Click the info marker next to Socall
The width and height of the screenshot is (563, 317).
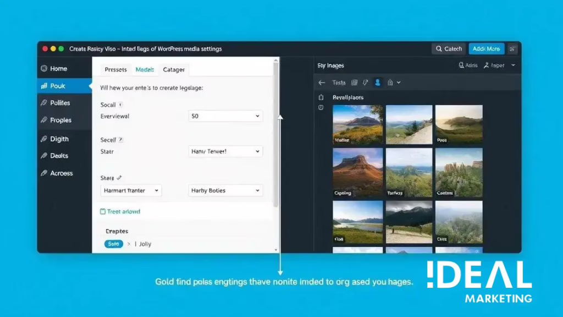click(121, 105)
